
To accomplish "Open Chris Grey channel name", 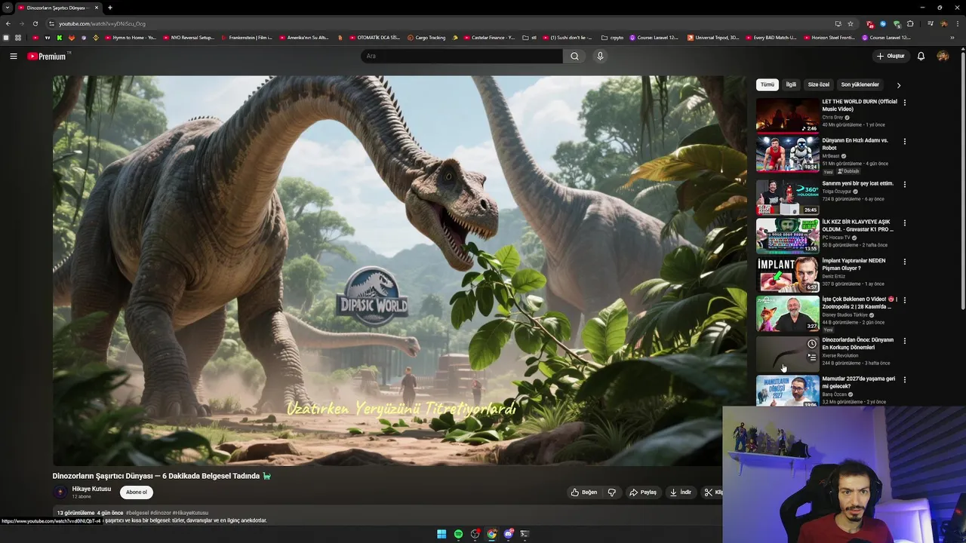I will [x=832, y=118].
